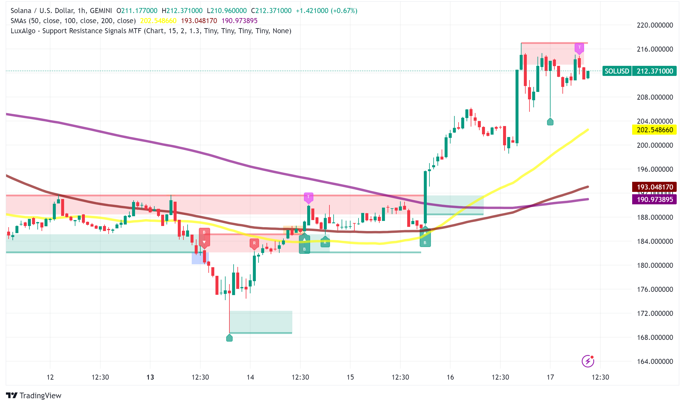
Task: Click the 212.371000 current price label
Action: (654, 71)
